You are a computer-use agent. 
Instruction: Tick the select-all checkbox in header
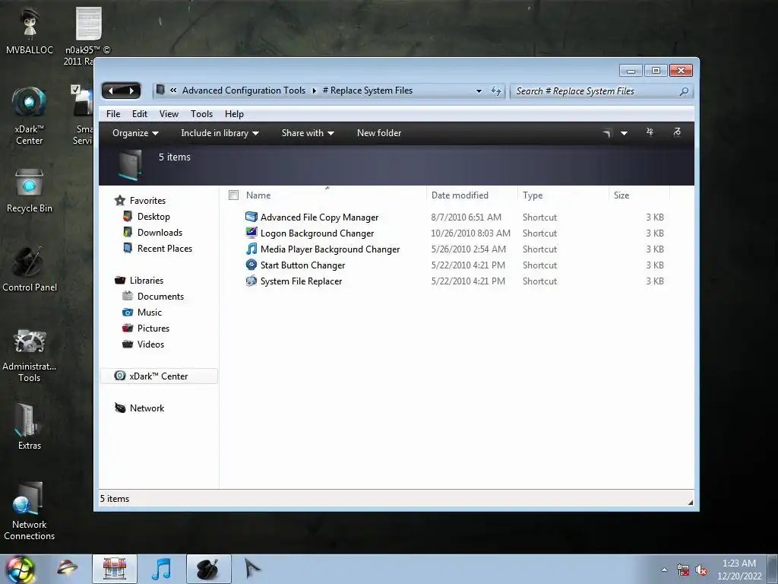point(233,195)
